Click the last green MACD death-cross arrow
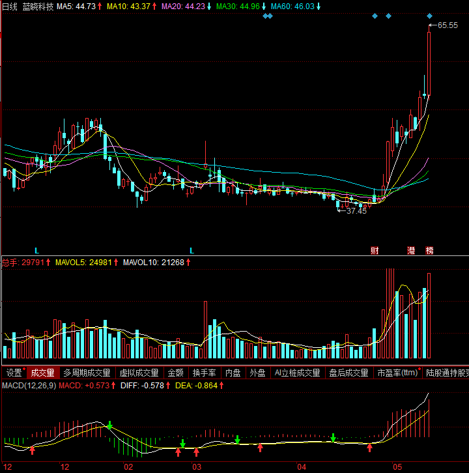This screenshot has width=469, height=473. [333, 438]
